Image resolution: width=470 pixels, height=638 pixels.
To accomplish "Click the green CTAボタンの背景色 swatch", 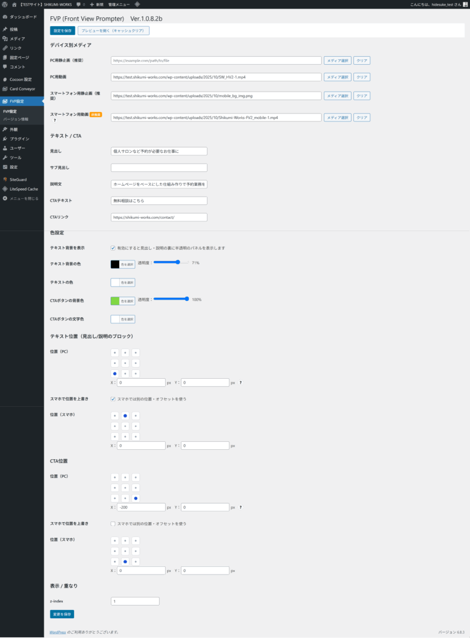I will [x=115, y=301].
